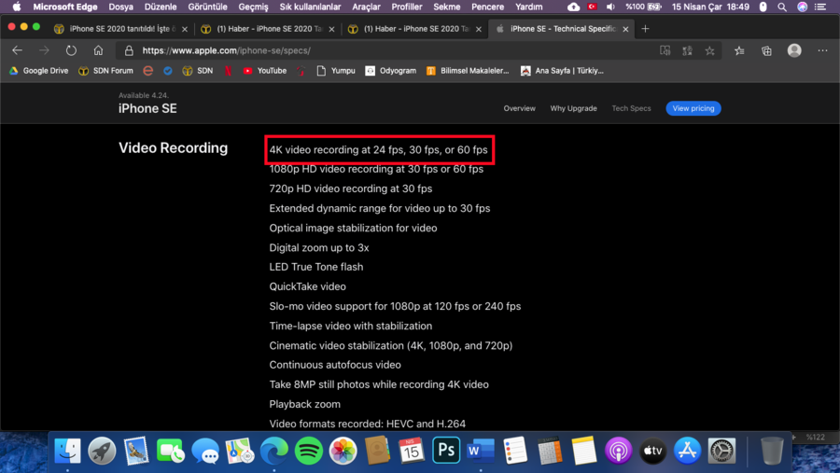Open the Bilimsel Makaleler bookmark

pyautogui.click(x=468, y=71)
